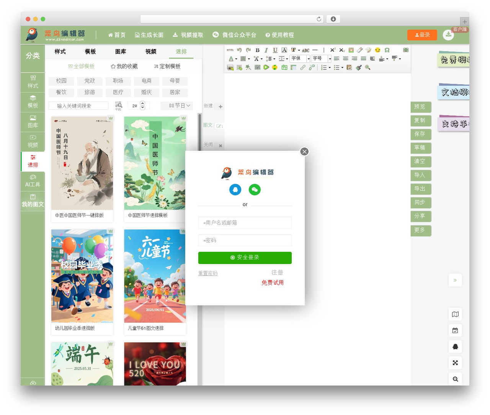Toggle superscript formatting

333,50
